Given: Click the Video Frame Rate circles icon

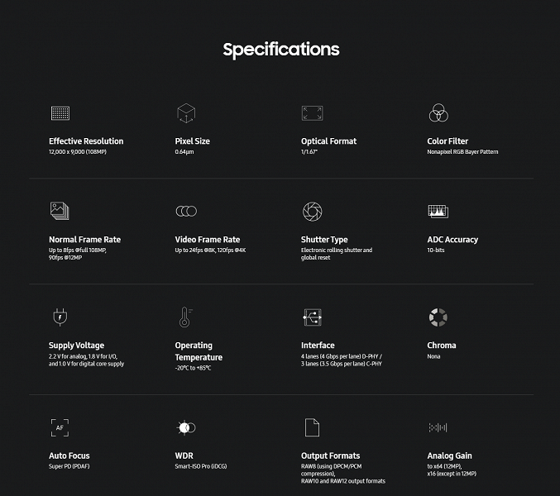Looking at the screenshot, I should 185,211.
